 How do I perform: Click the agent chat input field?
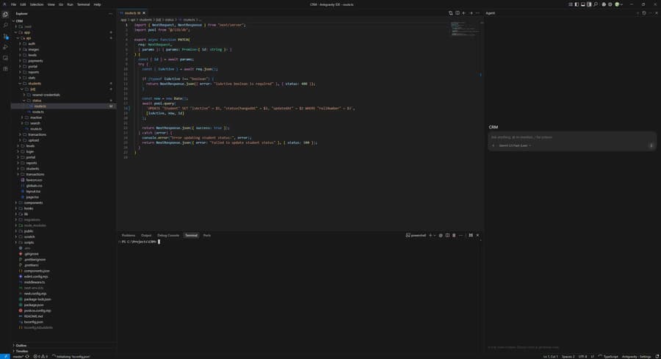point(571,137)
